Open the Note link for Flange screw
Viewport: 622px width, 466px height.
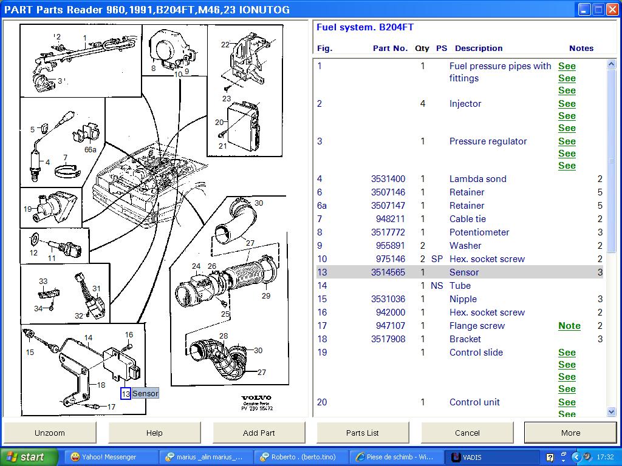click(x=569, y=326)
